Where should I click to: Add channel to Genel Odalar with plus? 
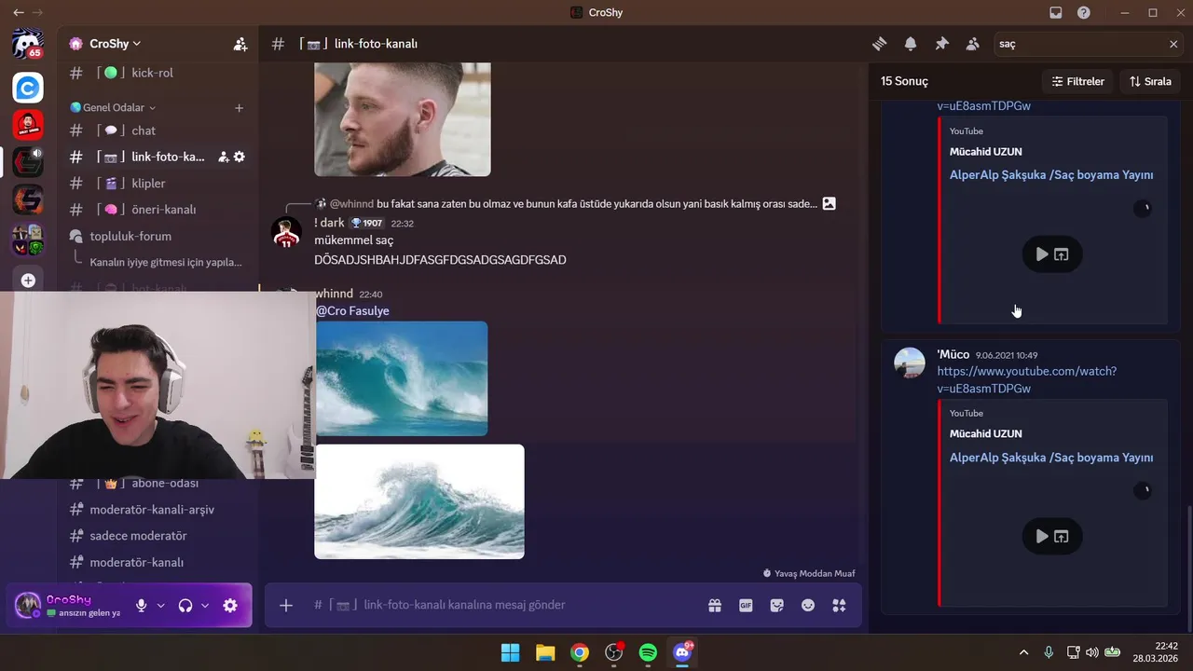(239, 108)
